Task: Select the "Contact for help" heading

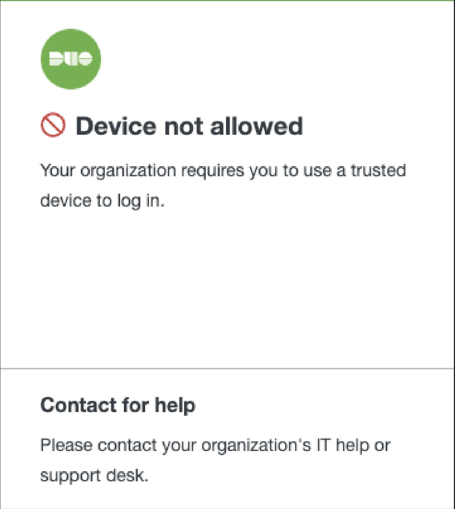Action: 118,406
